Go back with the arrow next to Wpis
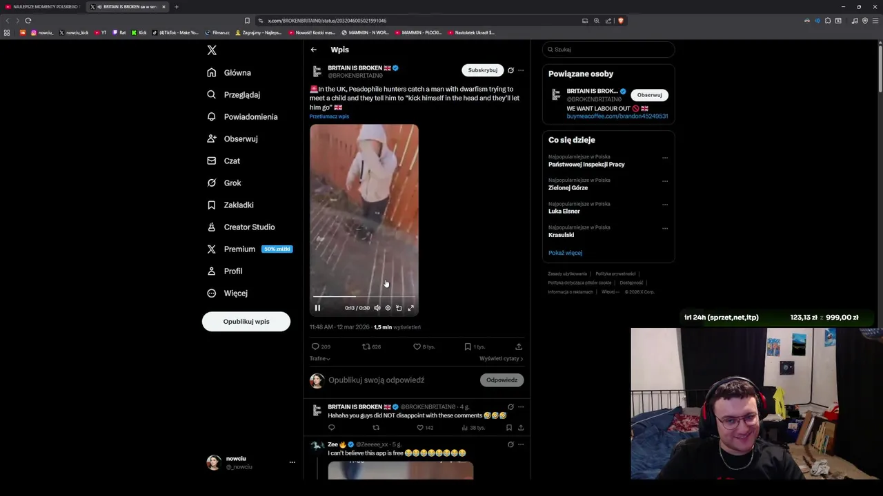Image resolution: width=883 pixels, height=496 pixels. click(x=314, y=50)
